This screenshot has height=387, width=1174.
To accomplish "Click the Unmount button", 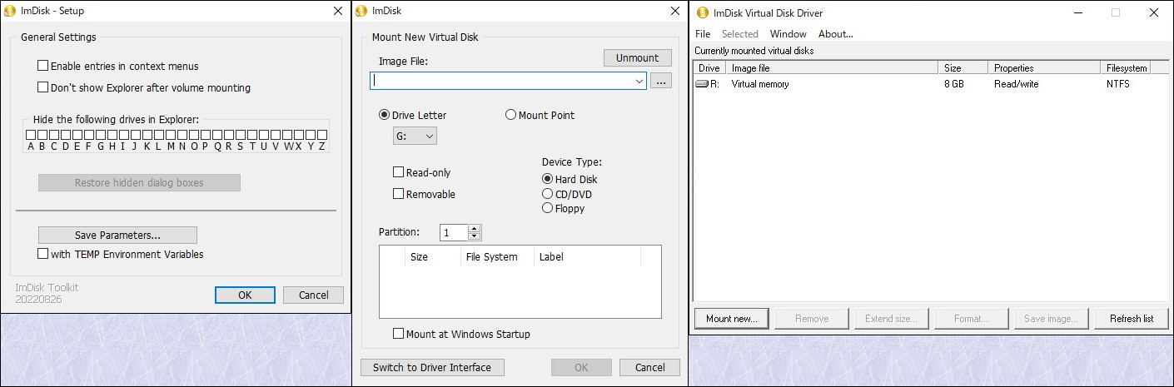I will click(637, 58).
